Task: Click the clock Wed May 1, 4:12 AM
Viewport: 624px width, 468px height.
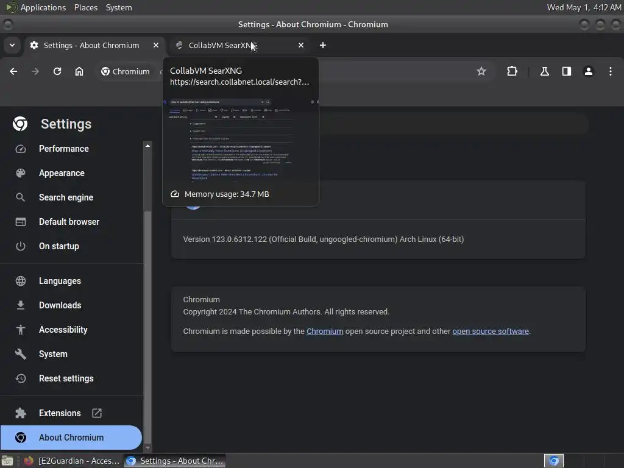Action: (584, 7)
